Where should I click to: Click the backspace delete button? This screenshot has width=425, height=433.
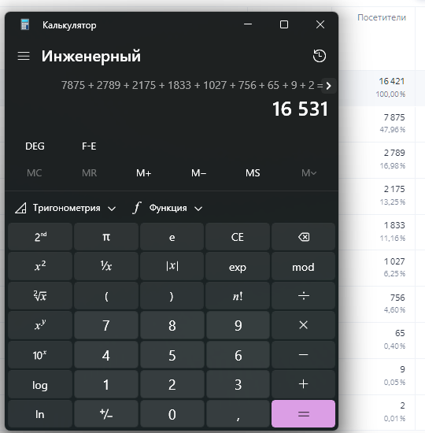[x=303, y=237]
